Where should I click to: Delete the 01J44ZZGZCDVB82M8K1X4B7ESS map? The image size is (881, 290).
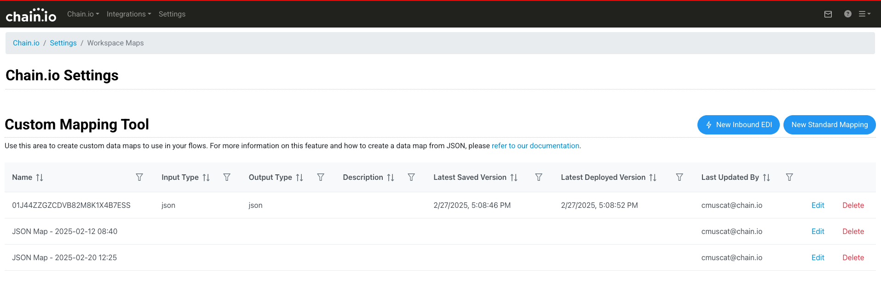click(x=853, y=206)
